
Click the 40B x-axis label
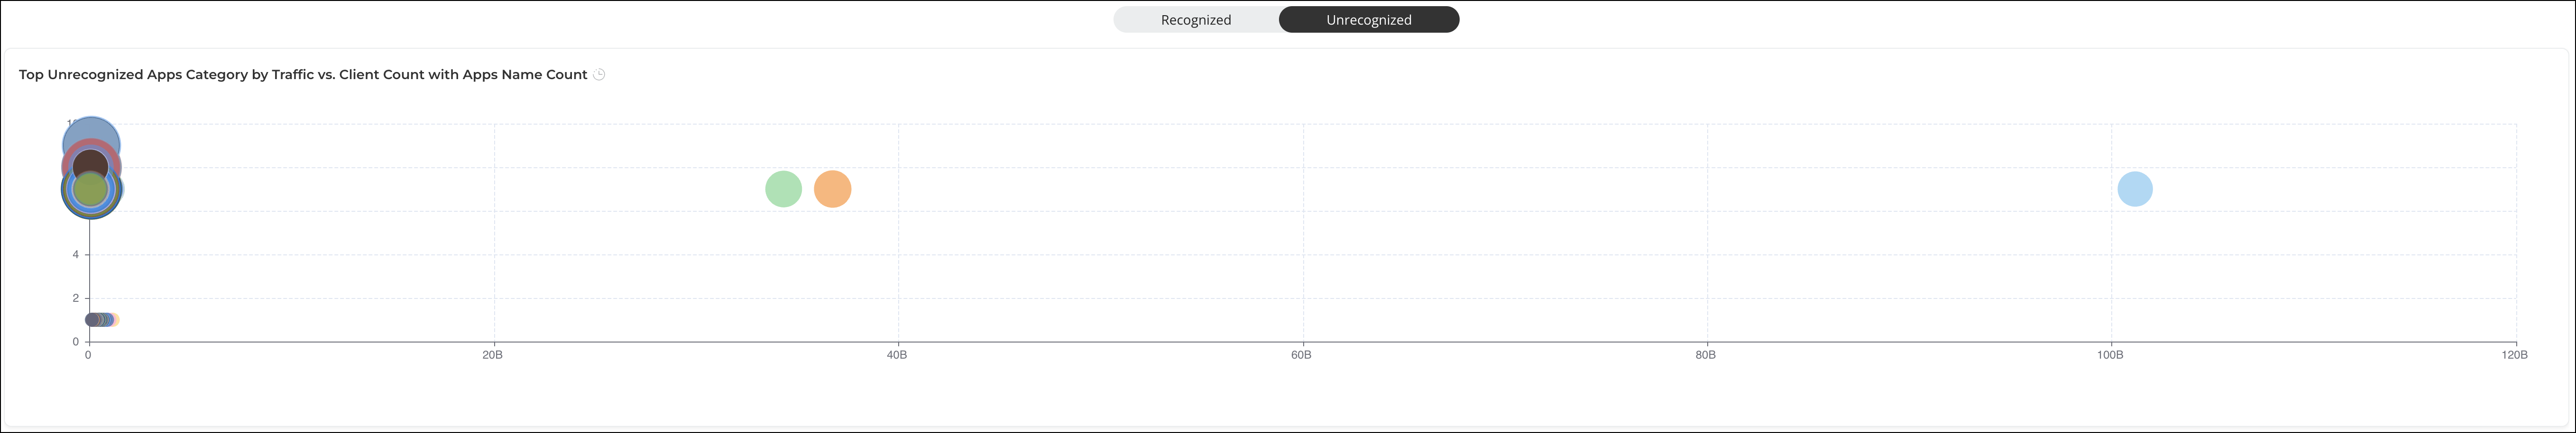(897, 355)
